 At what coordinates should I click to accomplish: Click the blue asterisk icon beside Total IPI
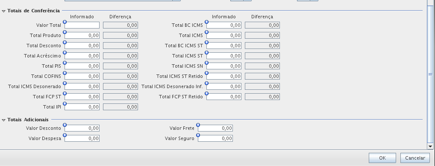pos(65,104)
